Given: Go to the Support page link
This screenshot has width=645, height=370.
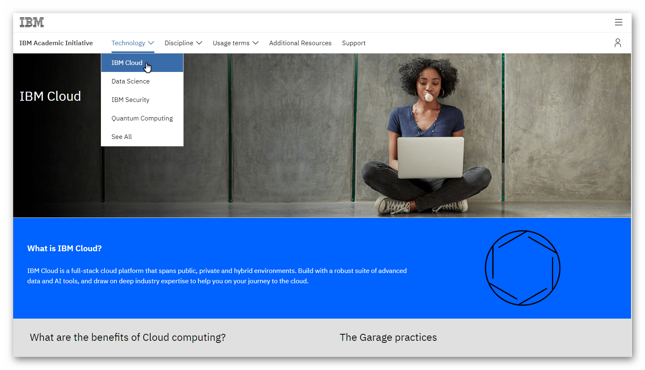Looking at the screenshot, I should [x=354, y=43].
